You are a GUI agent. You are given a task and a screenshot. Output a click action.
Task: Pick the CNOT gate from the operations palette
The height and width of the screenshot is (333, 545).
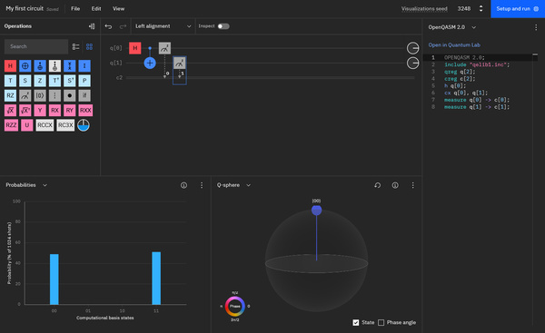[25, 65]
